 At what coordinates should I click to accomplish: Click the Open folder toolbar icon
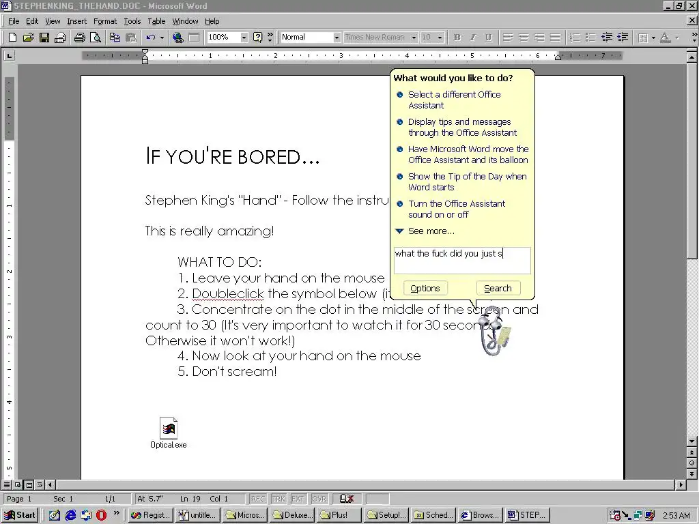[x=28, y=38]
